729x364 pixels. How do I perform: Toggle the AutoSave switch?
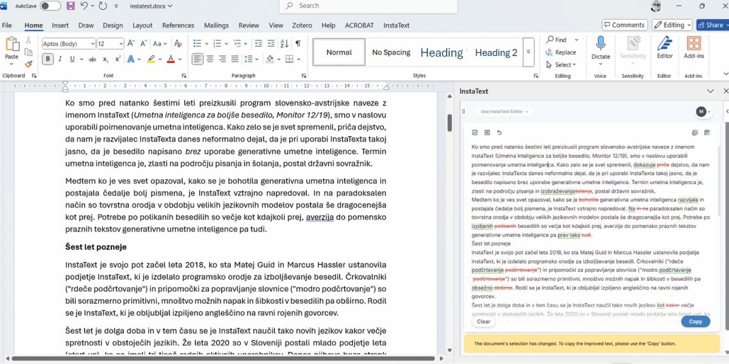click(x=50, y=6)
